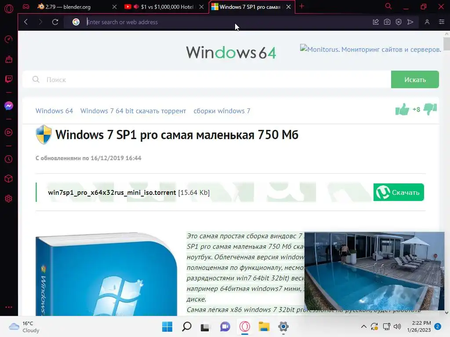This screenshot has height=337, width=450.
Task: Click the article title Windows 7 SP1 pro
Action: [177, 135]
